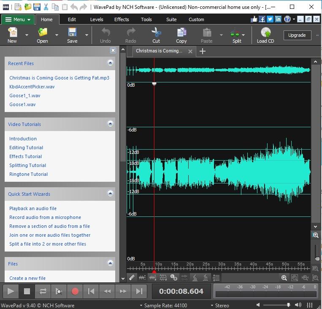The width and height of the screenshot is (322, 309).
Task: Click the full volume speaker icon
Action: (x=298, y=305)
